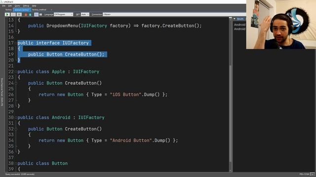Click the orange bug debug icon
Image resolution: width=316 pixels, height=177 pixels.
26,14
